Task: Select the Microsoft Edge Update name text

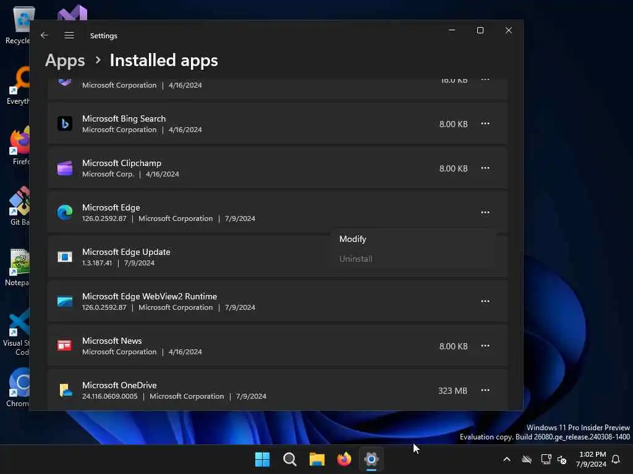Action: 126,252
